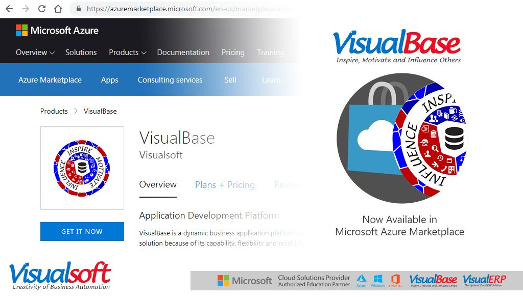Click the VisualBase product logo thumbnail
Viewport: 523px width, 297px height.
[82, 168]
